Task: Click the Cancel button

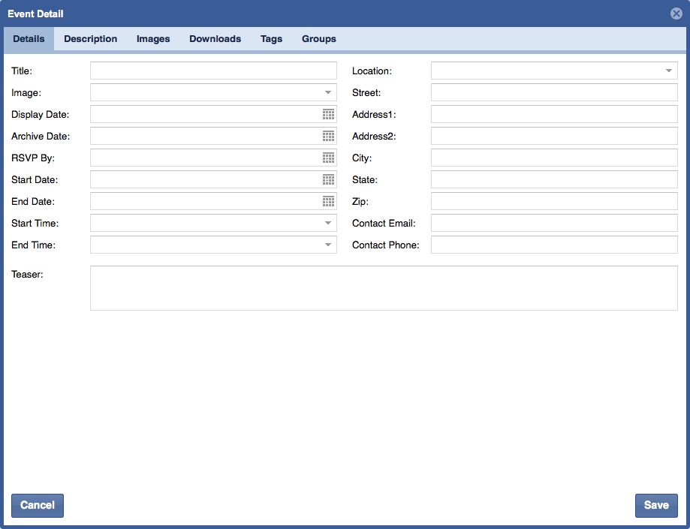Action: (x=38, y=506)
